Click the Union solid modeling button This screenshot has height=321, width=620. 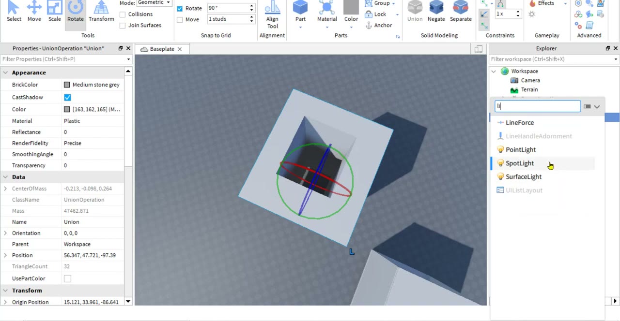[415, 12]
